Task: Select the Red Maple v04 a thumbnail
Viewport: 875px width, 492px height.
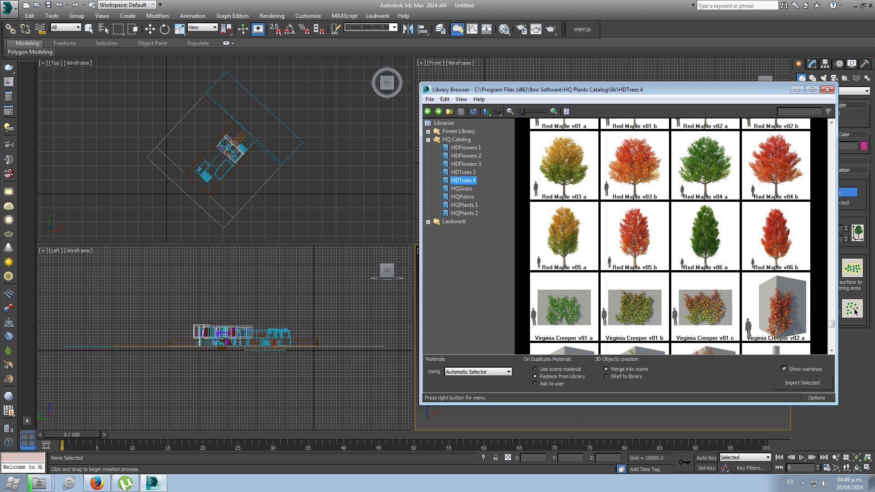Action: click(x=705, y=166)
